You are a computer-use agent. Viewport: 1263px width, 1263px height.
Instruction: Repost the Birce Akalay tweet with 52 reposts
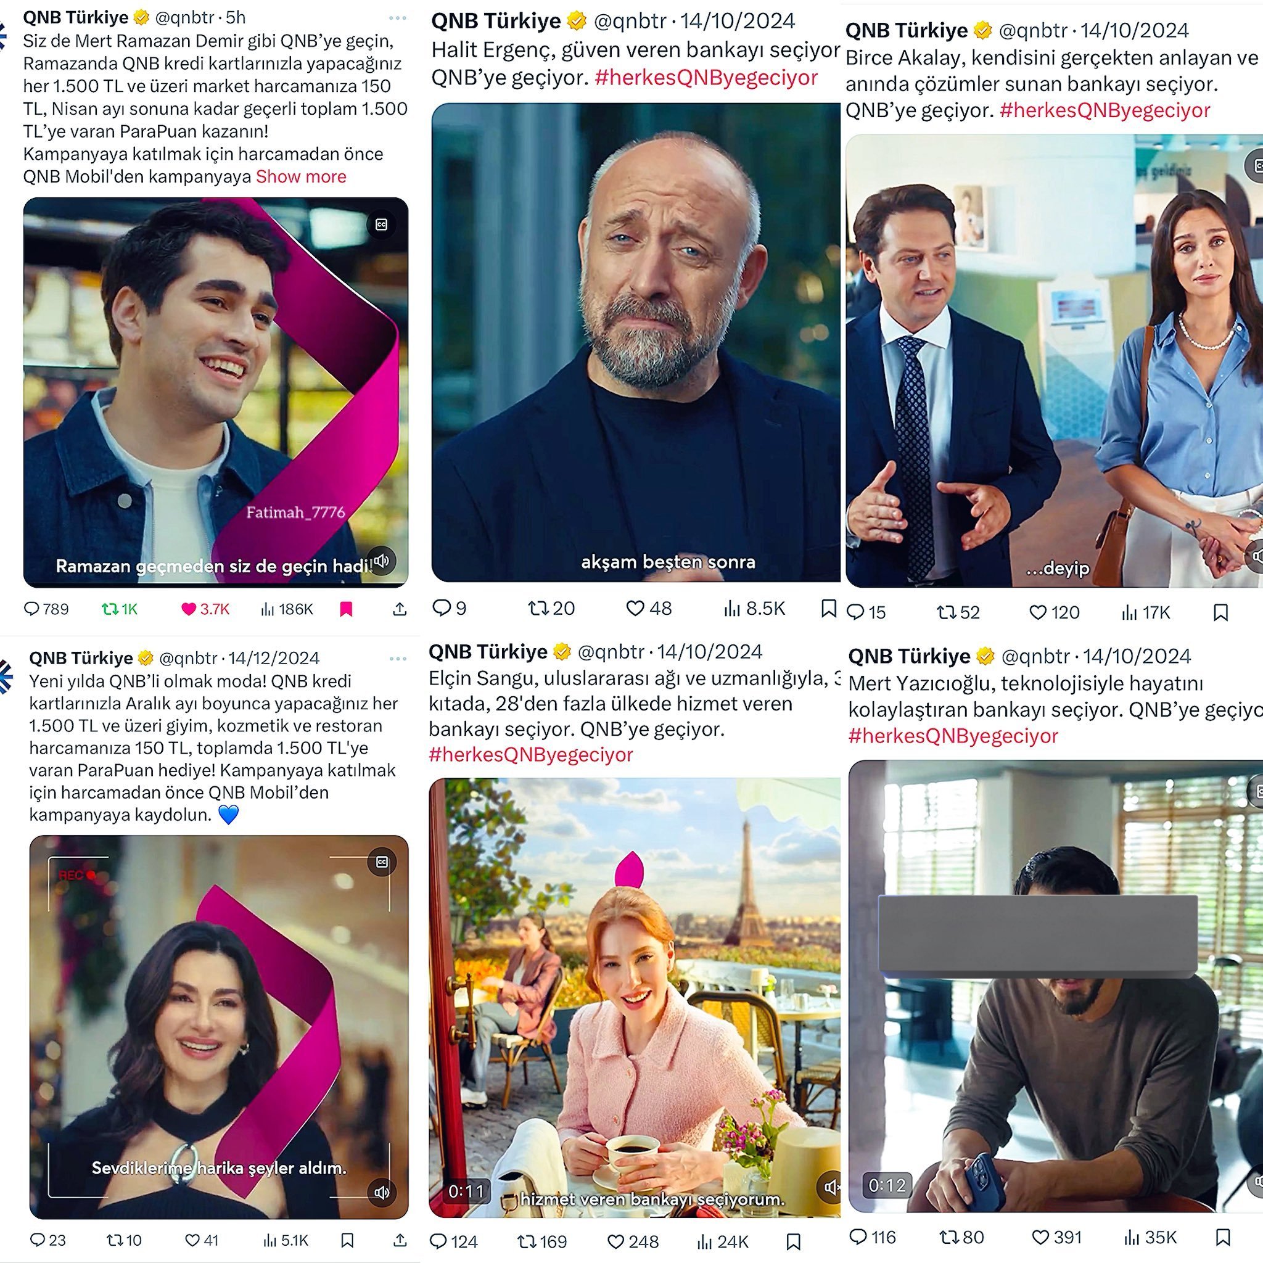pos(947,612)
